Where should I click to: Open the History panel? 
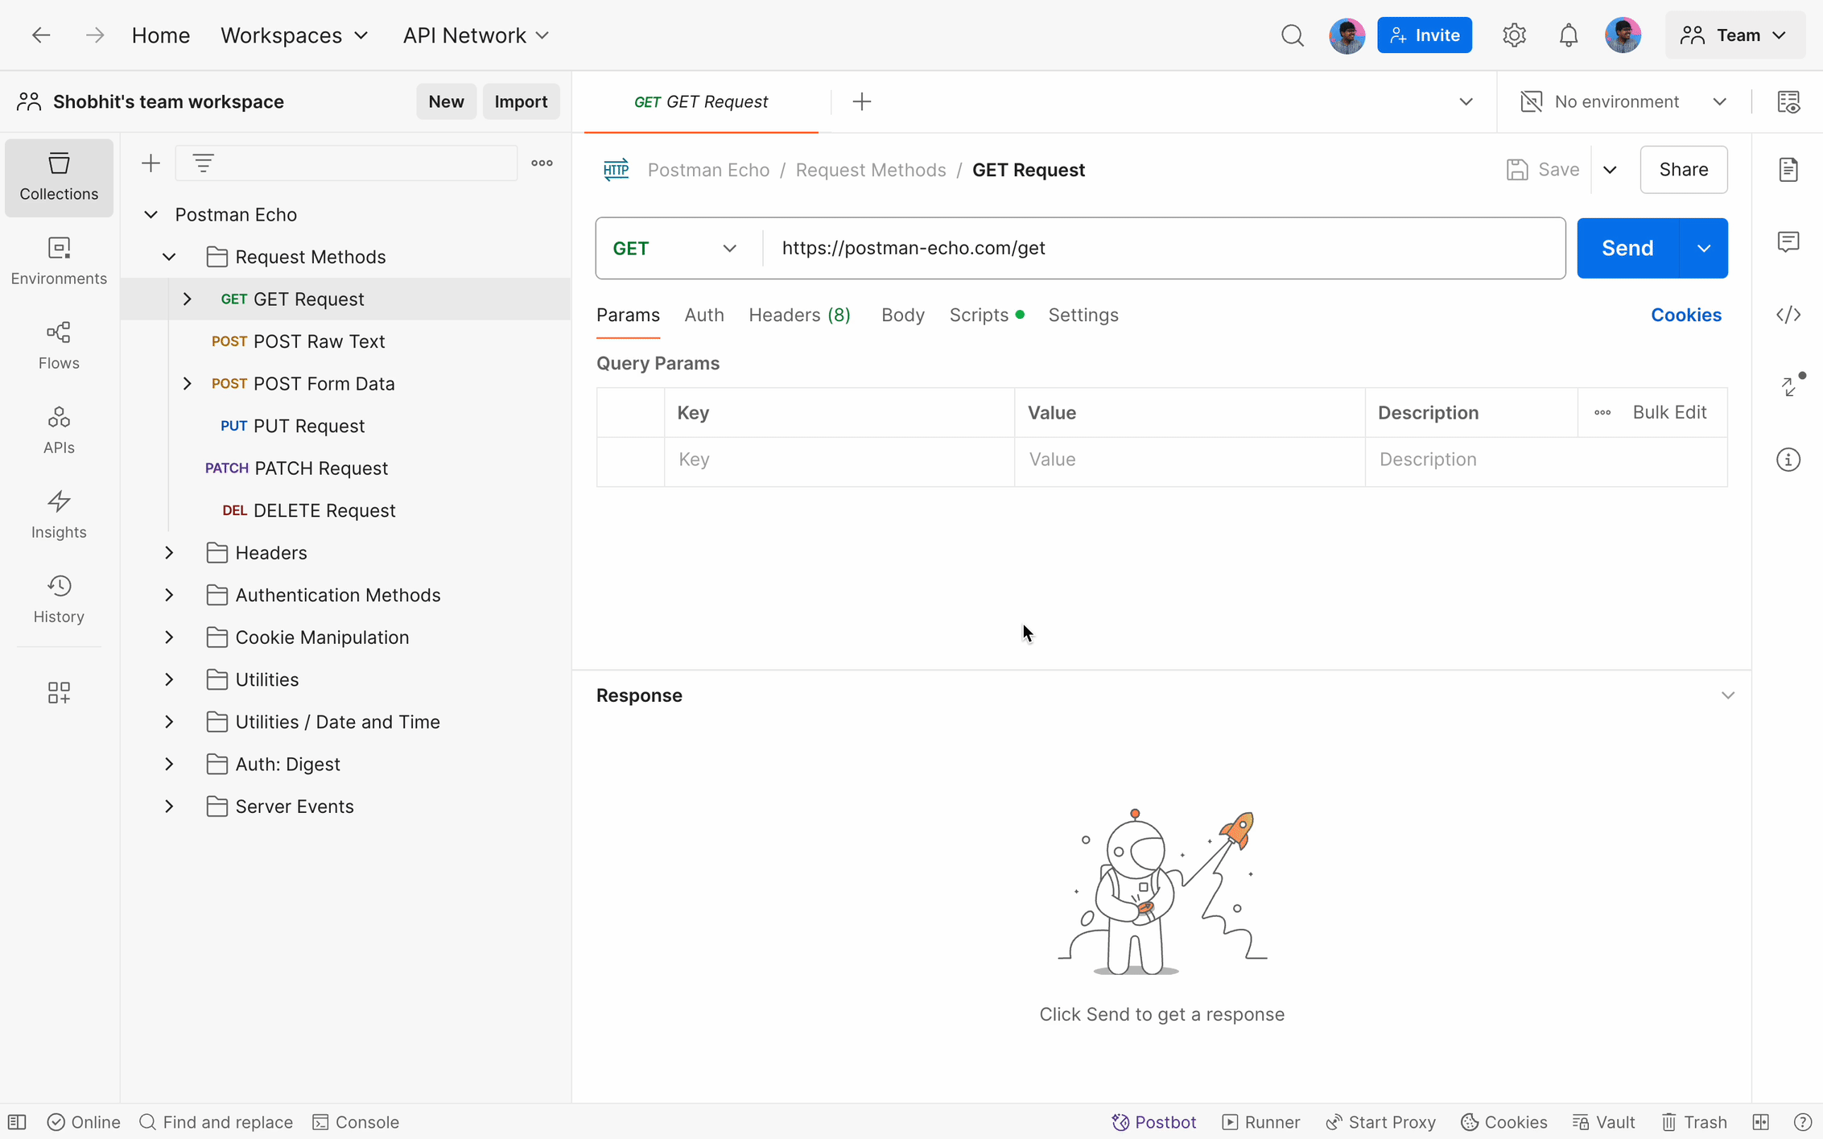[58, 597]
